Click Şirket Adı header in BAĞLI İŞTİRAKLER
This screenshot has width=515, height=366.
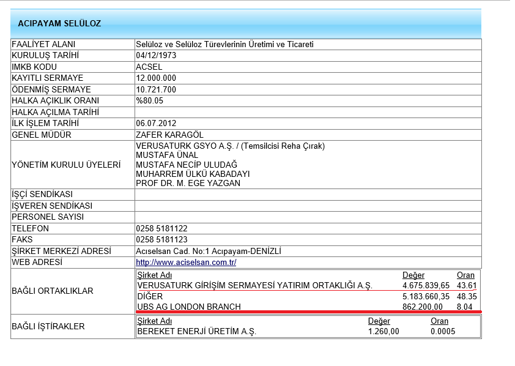(155, 321)
